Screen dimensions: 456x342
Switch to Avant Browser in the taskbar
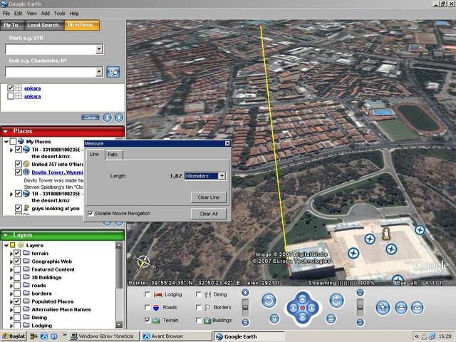coord(177,336)
